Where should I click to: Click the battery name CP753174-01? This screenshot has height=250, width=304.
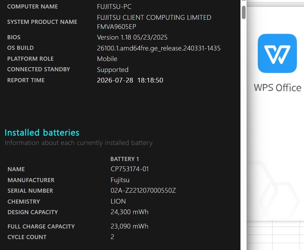[129, 169]
